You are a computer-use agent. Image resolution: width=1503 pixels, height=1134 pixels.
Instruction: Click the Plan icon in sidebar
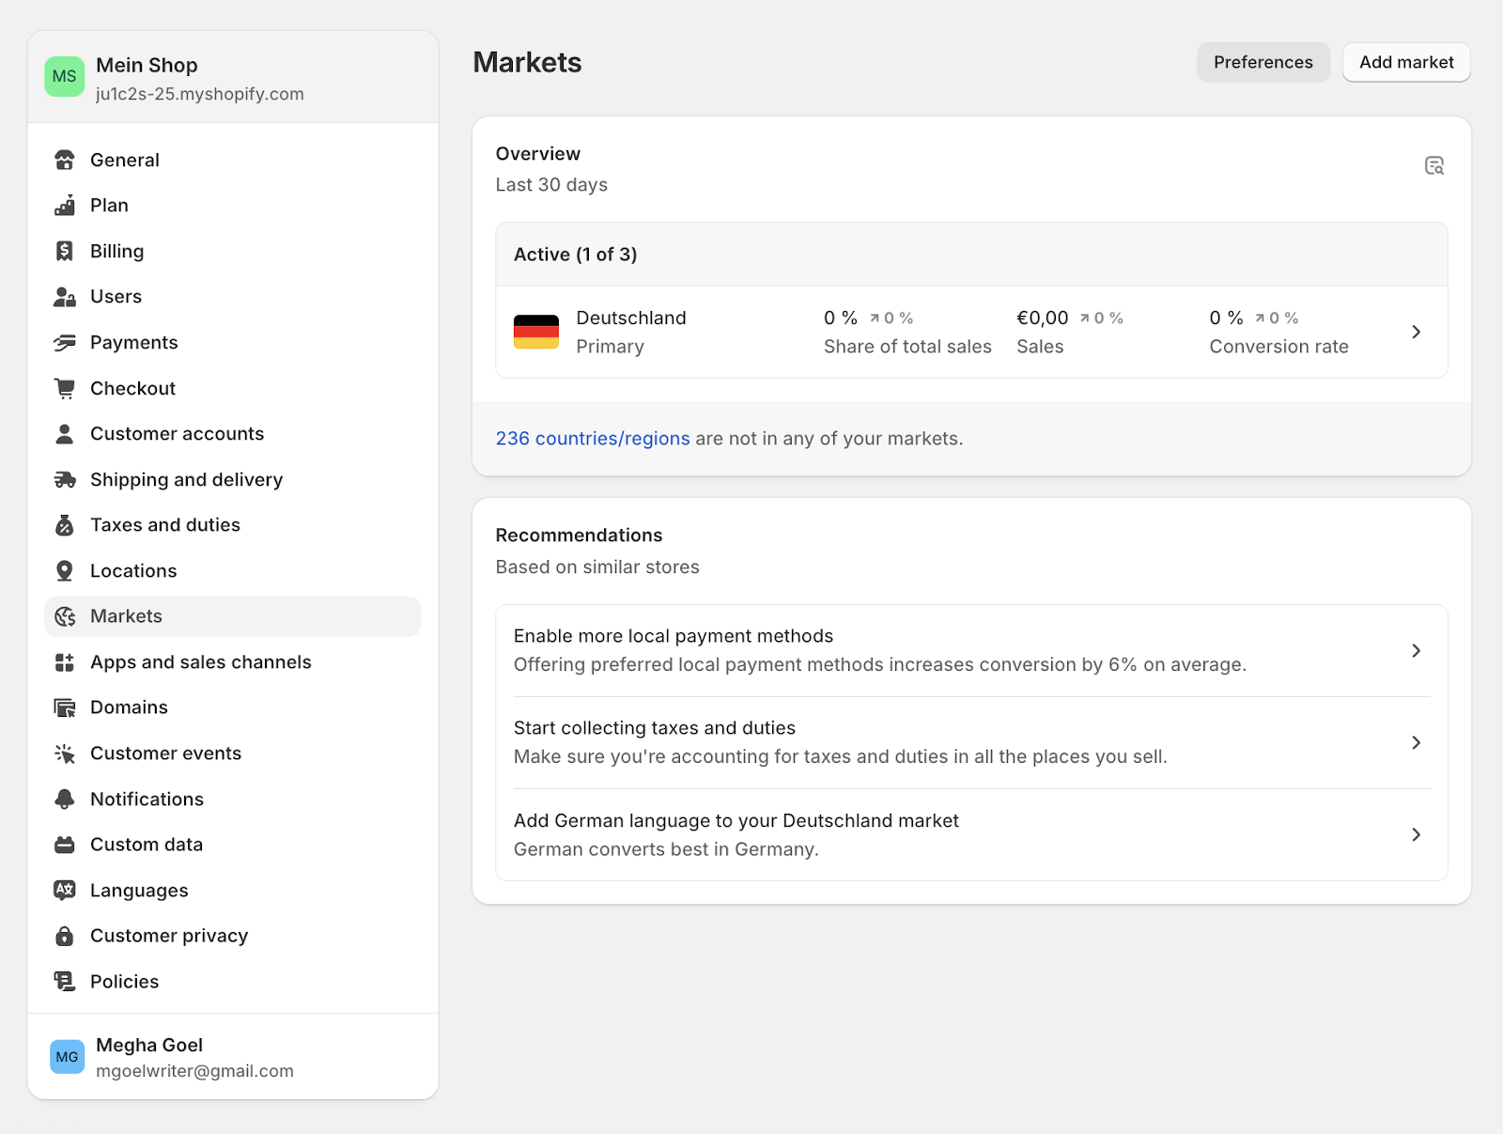tap(65, 206)
